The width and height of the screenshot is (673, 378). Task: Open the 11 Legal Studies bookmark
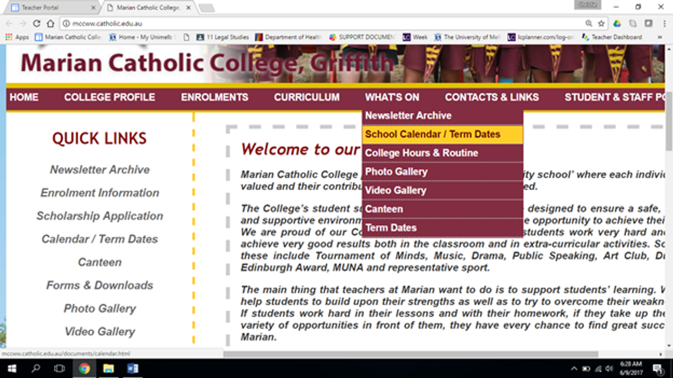coord(223,37)
